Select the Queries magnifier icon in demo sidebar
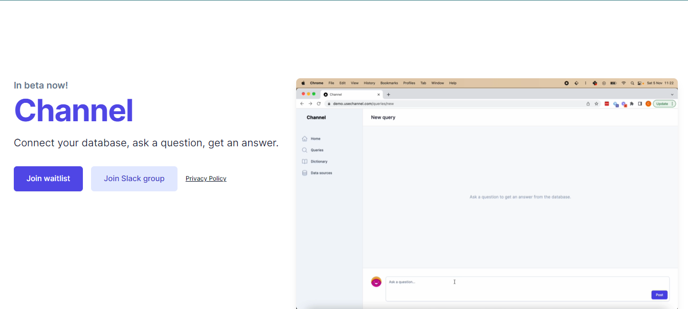The image size is (688, 309). pos(305,150)
